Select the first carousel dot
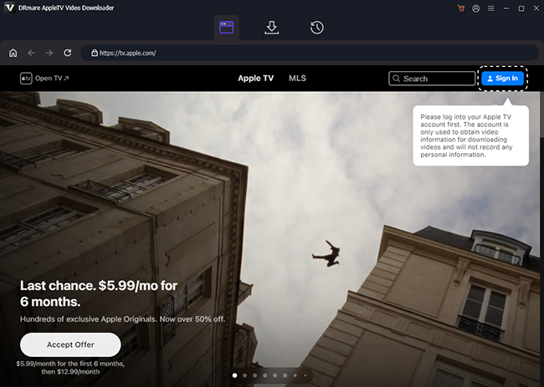544x387 pixels. click(x=235, y=375)
